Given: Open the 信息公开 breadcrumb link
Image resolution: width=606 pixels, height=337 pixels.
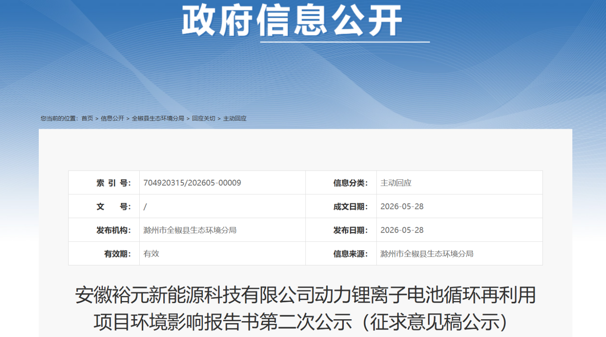Looking at the screenshot, I should 112,119.
